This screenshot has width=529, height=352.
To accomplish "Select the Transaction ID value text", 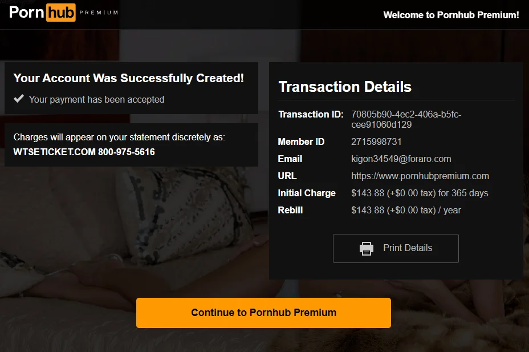I will [406, 119].
